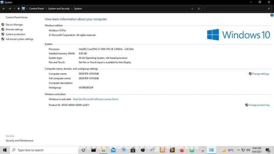
Task: Click the Windows 10 Pro edition text
Action: [57, 30]
